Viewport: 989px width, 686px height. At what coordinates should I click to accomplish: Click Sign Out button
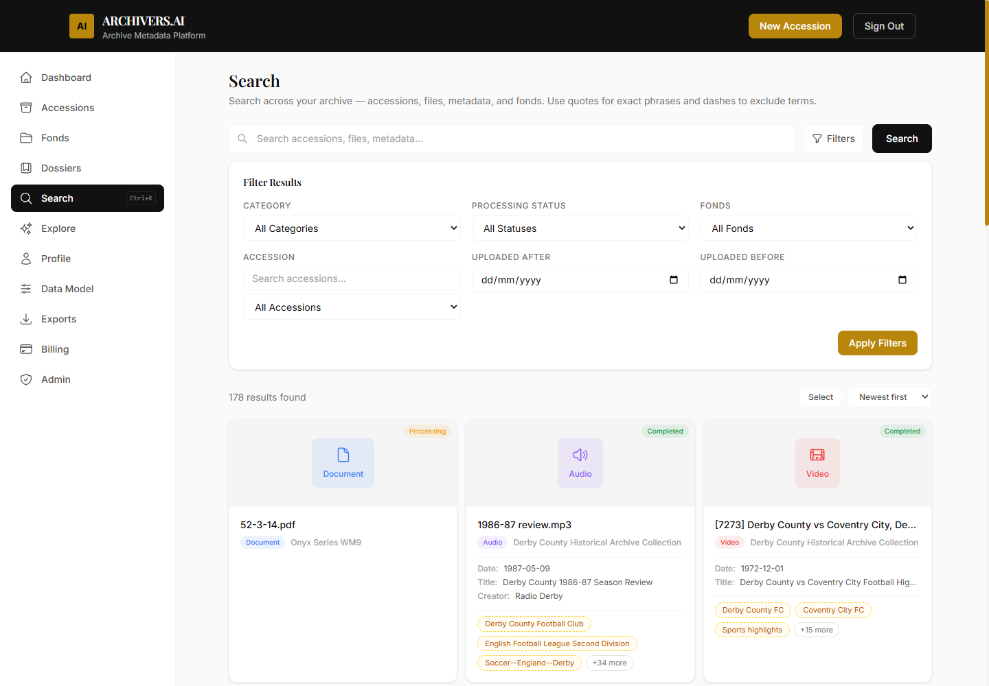(x=884, y=26)
